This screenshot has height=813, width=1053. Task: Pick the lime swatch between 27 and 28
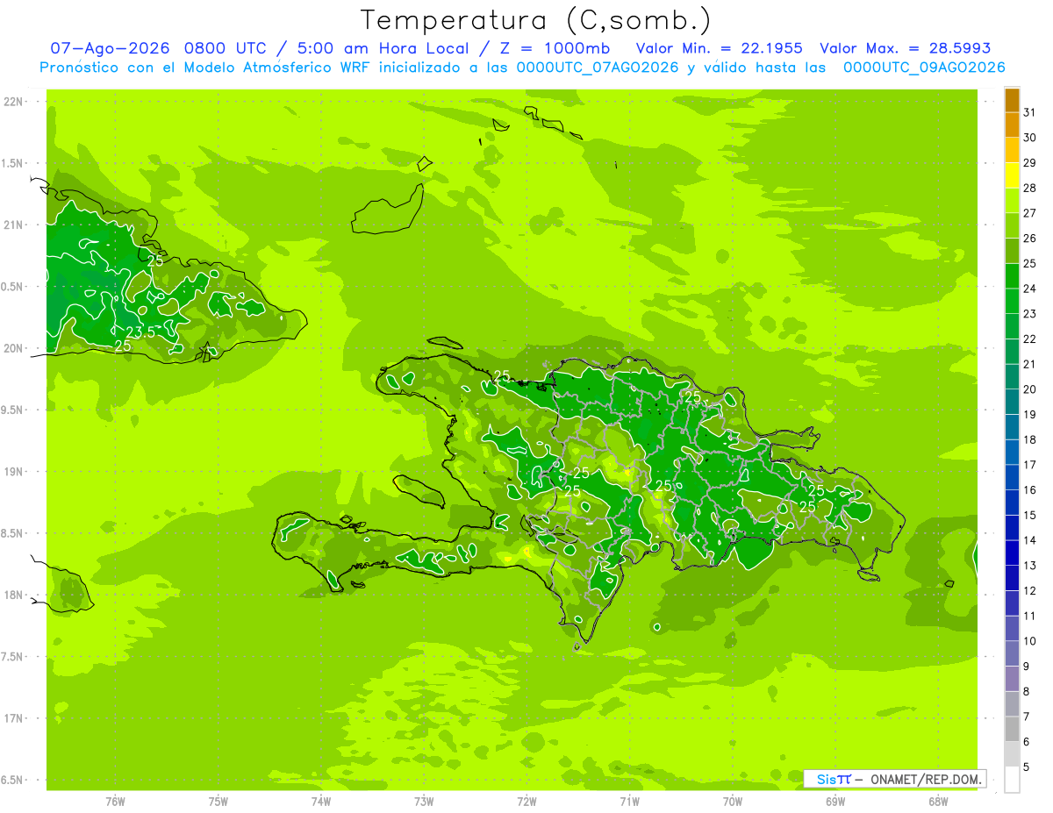click(1012, 201)
